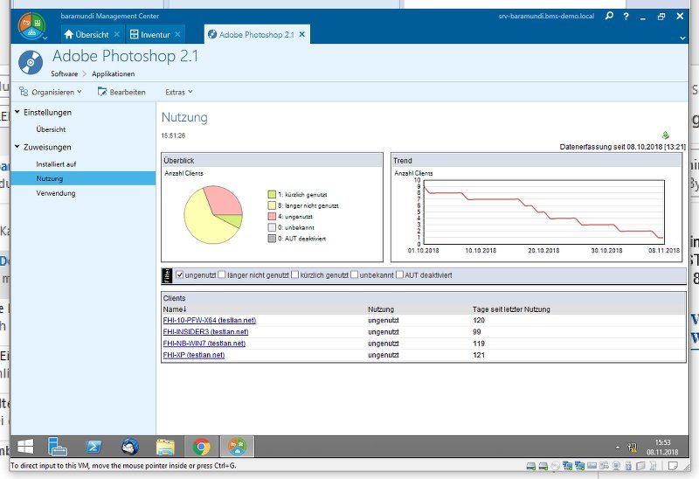The width and height of the screenshot is (699, 479).
Task: Open the taskbar clock showing 15:53
Action: pos(662,448)
